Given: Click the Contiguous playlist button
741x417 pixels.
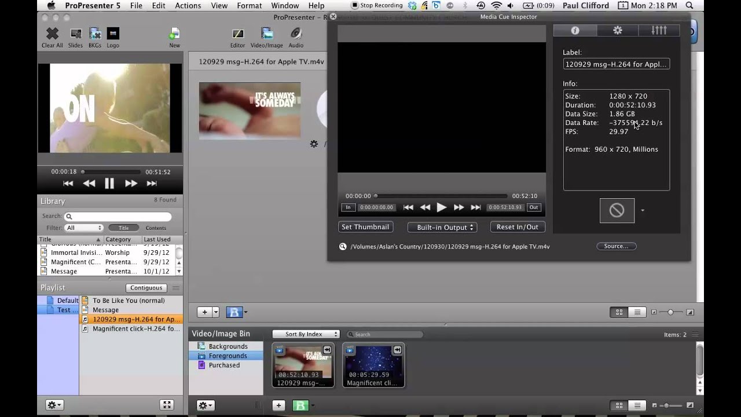Looking at the screenshot, I should (146, 288).
